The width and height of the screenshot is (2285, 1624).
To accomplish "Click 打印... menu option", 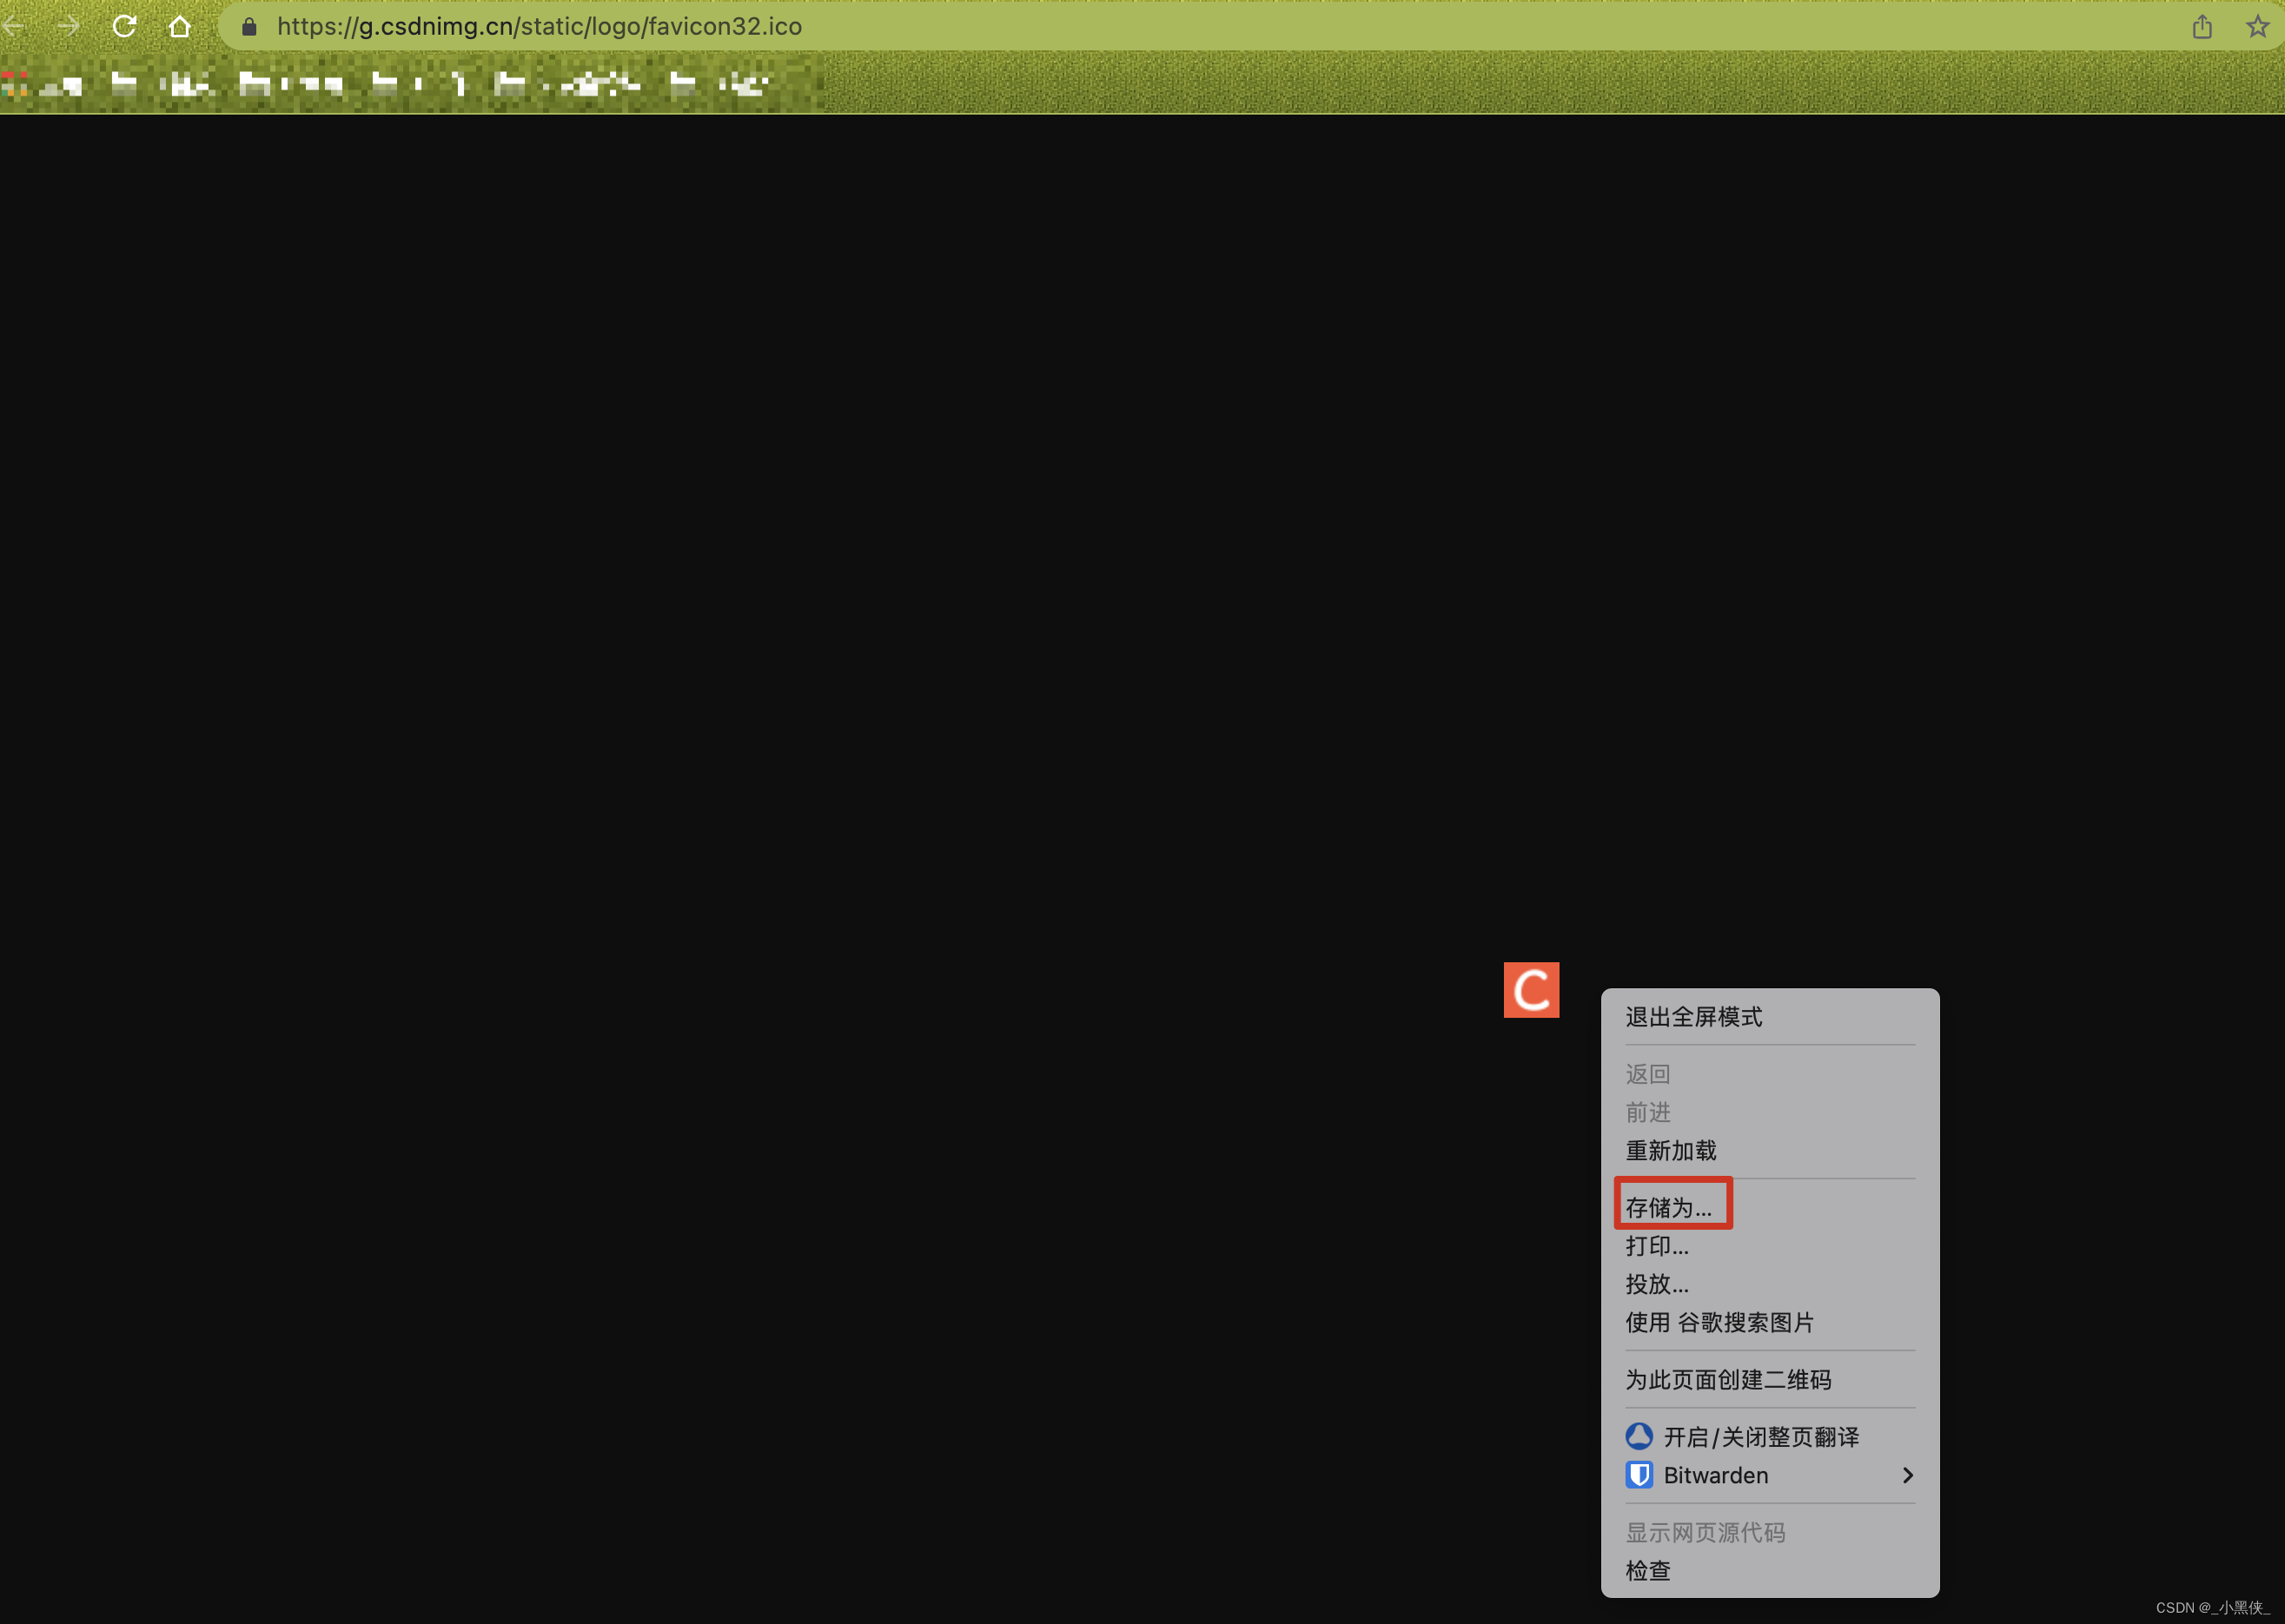I will pos(1657,1246).
